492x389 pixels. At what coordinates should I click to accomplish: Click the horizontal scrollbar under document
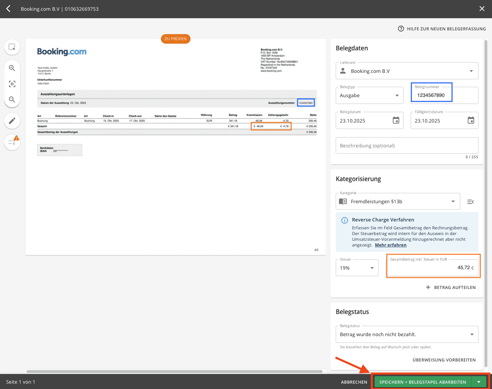tap(174, 371)
